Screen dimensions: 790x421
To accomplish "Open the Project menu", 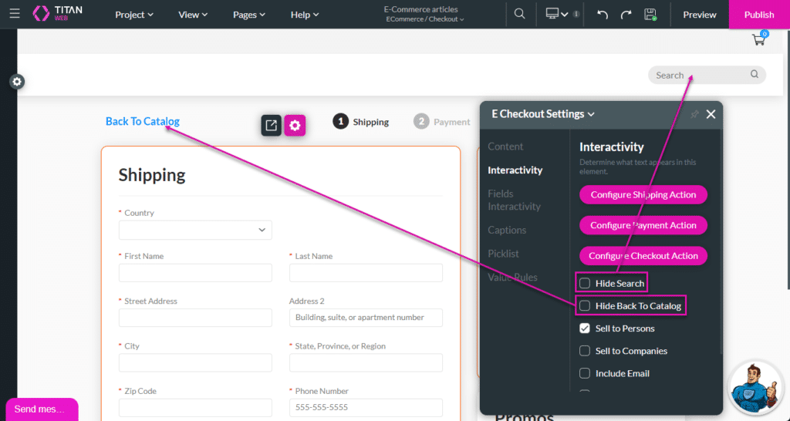I will click(133, 15).
